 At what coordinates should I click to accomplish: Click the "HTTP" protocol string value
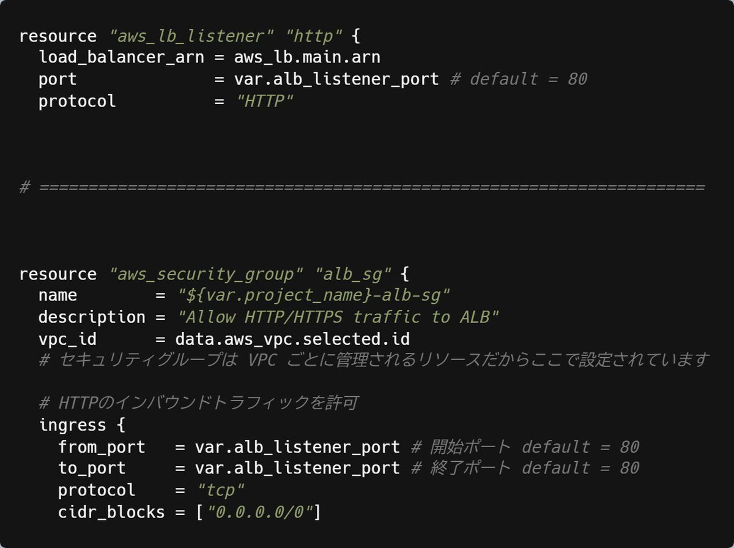264,101
